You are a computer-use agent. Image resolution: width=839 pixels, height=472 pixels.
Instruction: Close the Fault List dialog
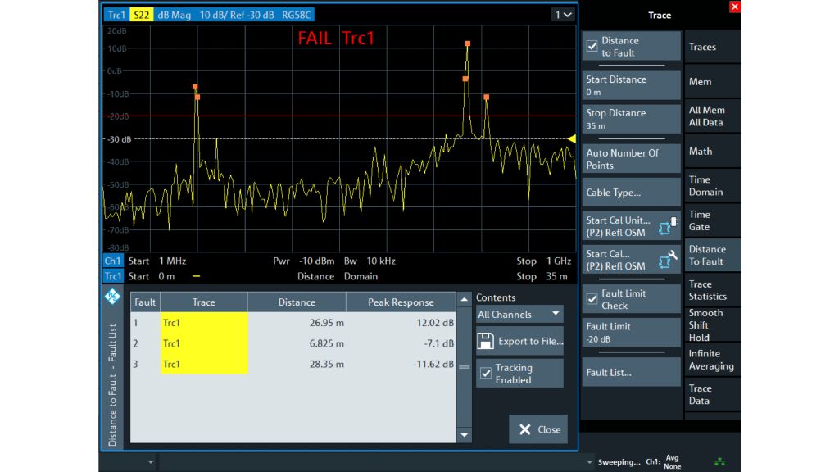coord(538,429)
